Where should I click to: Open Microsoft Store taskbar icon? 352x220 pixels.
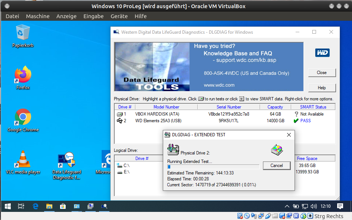click(x=63, y=206)
